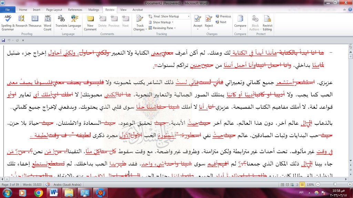This screenshot has width=353, height=198.
Task: Click the zoom out minus button
Action: (x=318, y=185)
